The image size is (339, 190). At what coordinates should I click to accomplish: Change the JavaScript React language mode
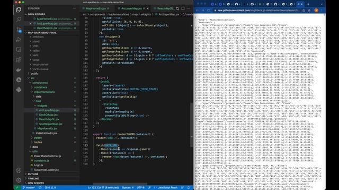(167, 188)
